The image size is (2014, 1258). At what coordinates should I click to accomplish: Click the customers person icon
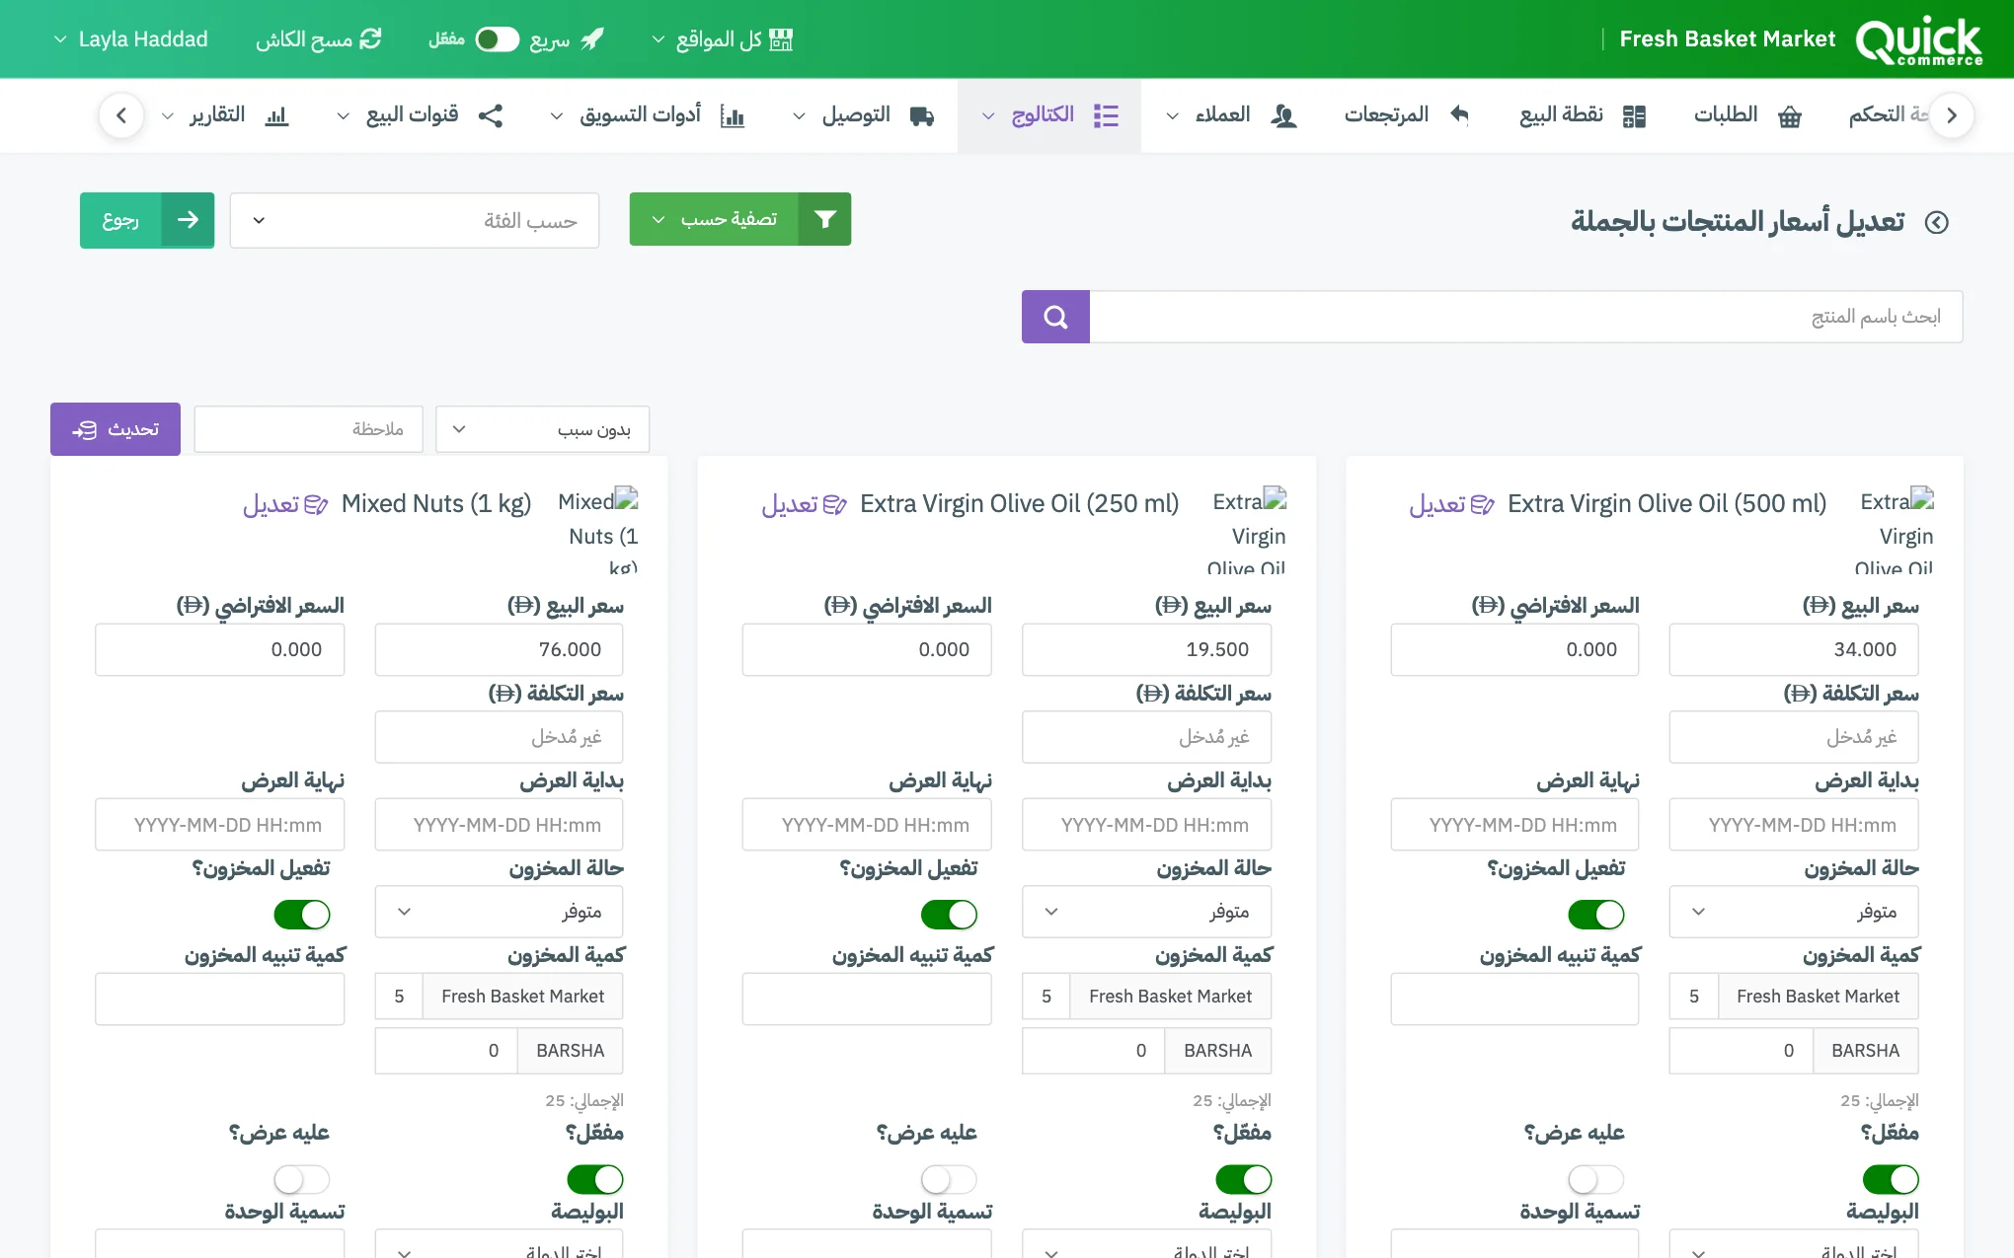point(1283,115)
